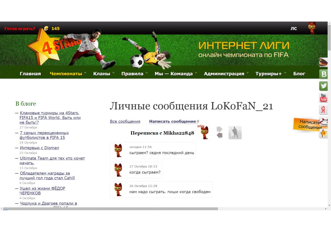This screenshot has height=232, width=331.
Task: Click the horizontal scrollbar at the bottom
Action: [111, 209]
